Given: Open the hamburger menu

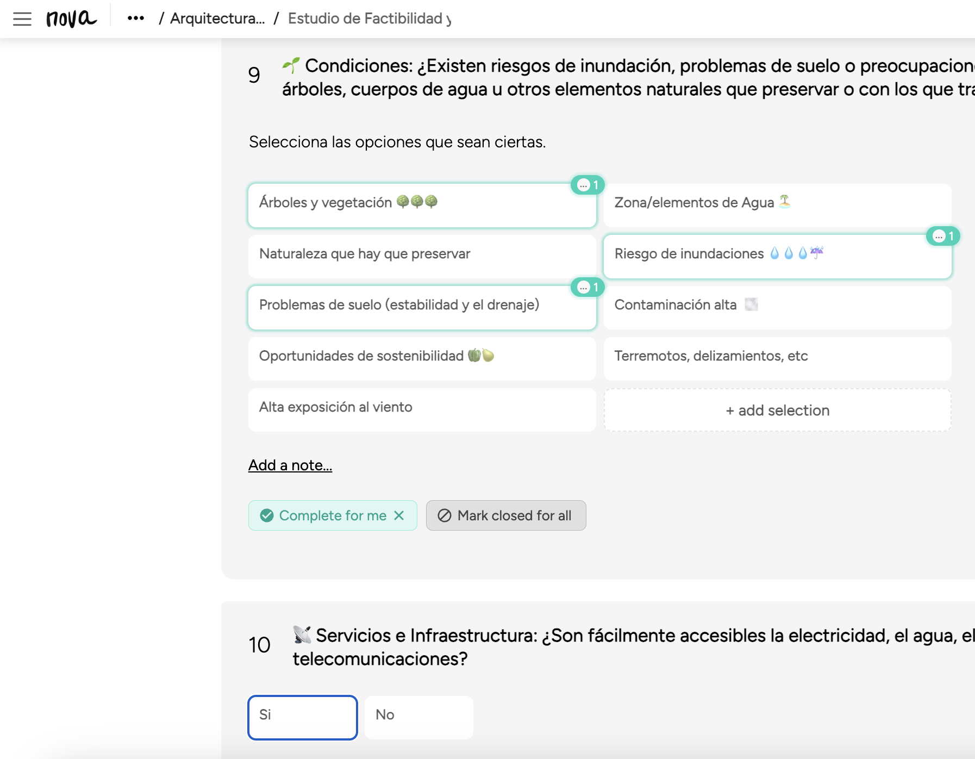Looking at the screenshot, I should (22, 19).
